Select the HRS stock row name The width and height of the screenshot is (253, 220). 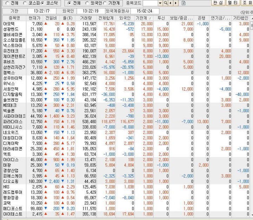[x=6, y=187]
